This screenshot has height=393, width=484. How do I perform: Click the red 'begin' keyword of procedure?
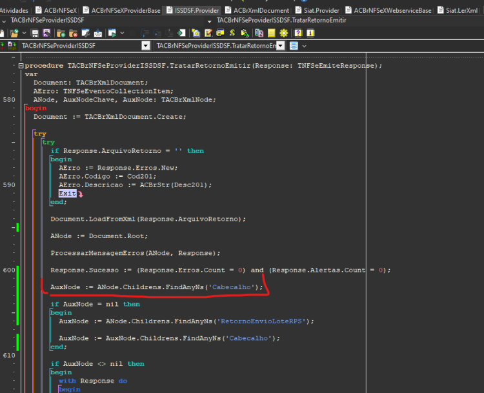(x=35, y=108)
